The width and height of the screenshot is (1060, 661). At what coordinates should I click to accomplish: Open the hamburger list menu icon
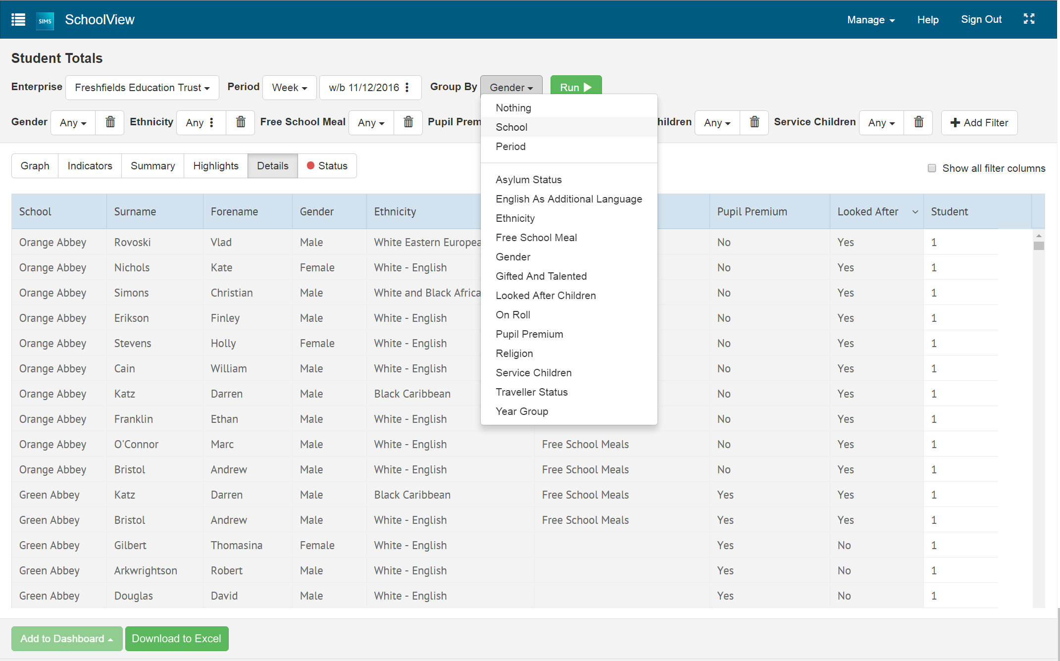click(18, 20)
